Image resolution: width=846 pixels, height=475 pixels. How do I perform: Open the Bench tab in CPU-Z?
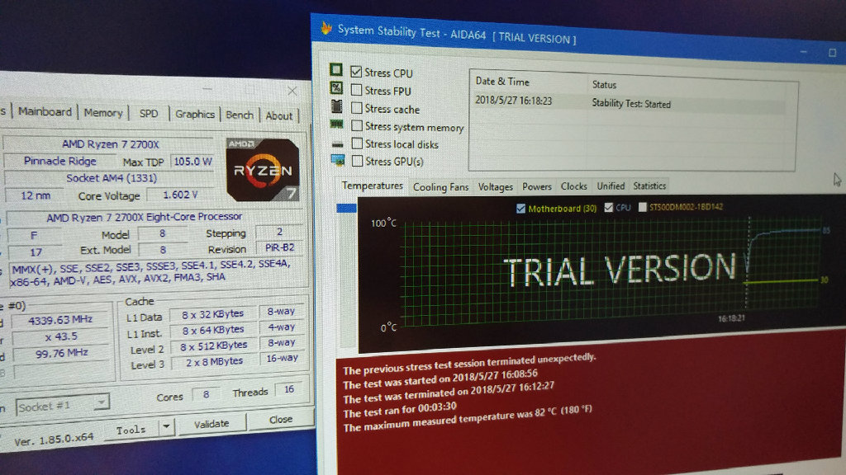(239, 115)
